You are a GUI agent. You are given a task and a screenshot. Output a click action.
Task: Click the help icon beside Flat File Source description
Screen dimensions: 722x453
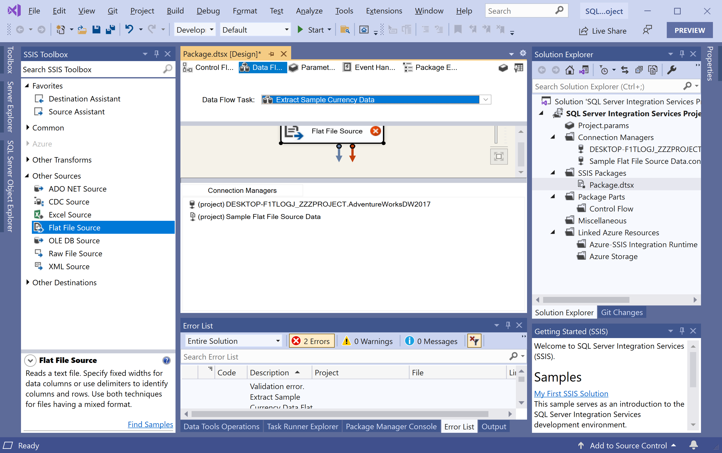(166, 360)
